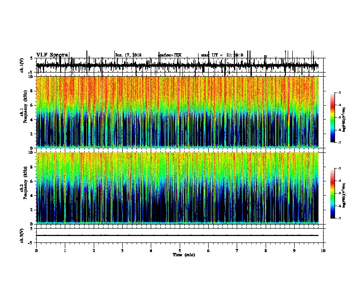Image resolution: width=364 pixels, height=281 pixels.
Task: Click the "10" tick on the time axis
Action: click(x=323, y=251)
